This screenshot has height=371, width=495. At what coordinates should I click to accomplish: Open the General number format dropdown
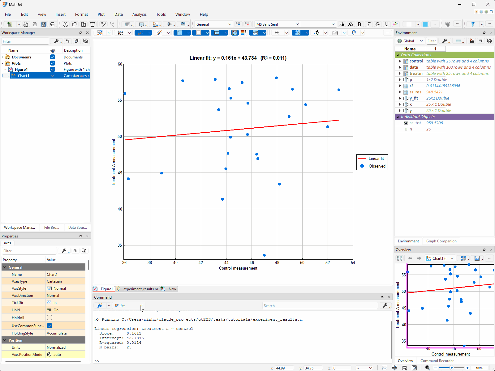click(x=213, y=24)
